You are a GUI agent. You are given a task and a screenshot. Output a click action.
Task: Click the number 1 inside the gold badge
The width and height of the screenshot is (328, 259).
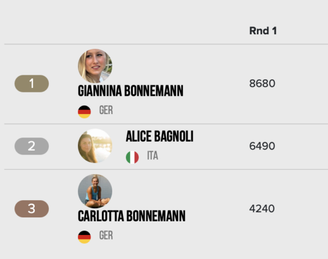[31, 83]
